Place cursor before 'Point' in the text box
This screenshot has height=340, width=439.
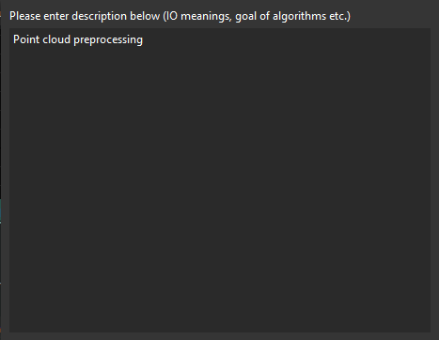[x=13, y=39]
